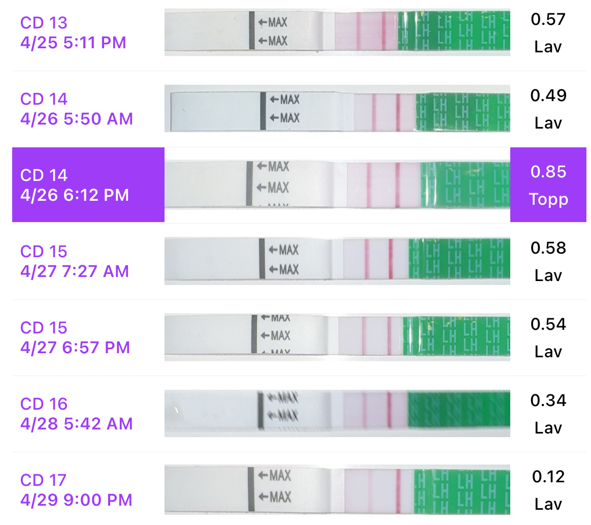This screenshot has width=591, height=525.
Task: Click the 0.34 Lav result value
Action: click(x=548, y=414)
